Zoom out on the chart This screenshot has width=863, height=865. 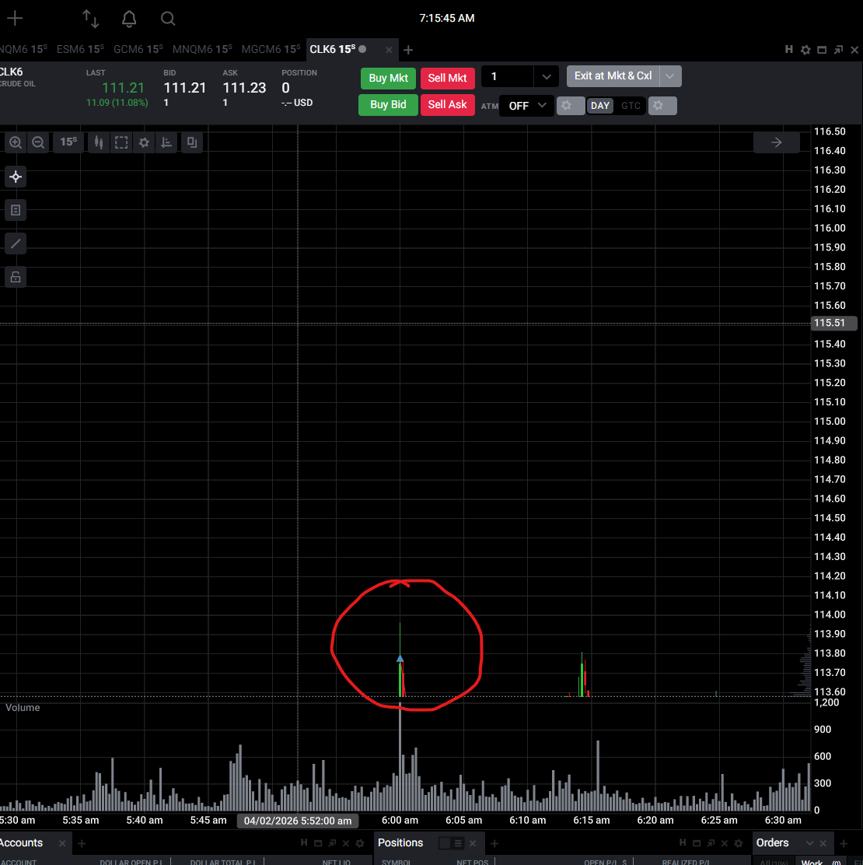pyautogui.click(x=38, y=142)
